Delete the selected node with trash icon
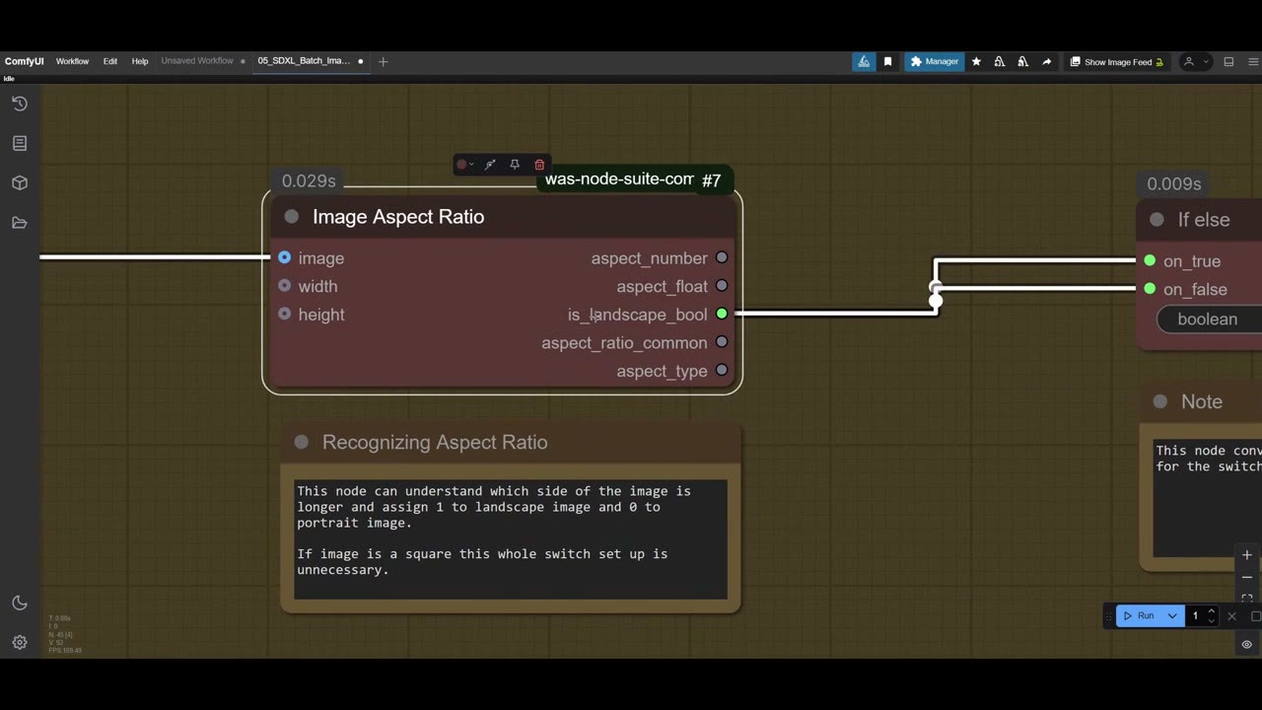The width and height of the screenshot is (1262, 710). click(539, 165)
